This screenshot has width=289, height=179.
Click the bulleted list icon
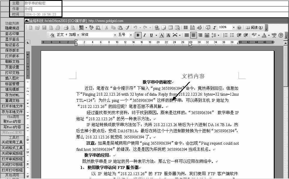[x=232, y=35]
